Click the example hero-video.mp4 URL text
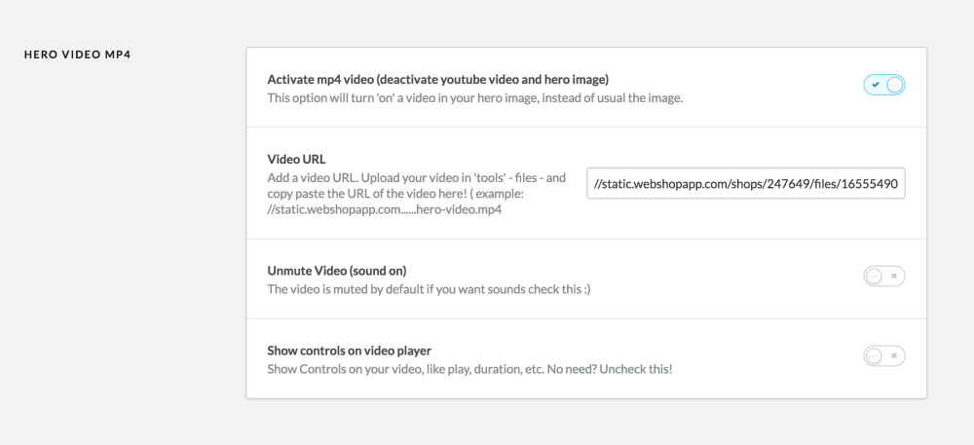 tap(385, 209)
